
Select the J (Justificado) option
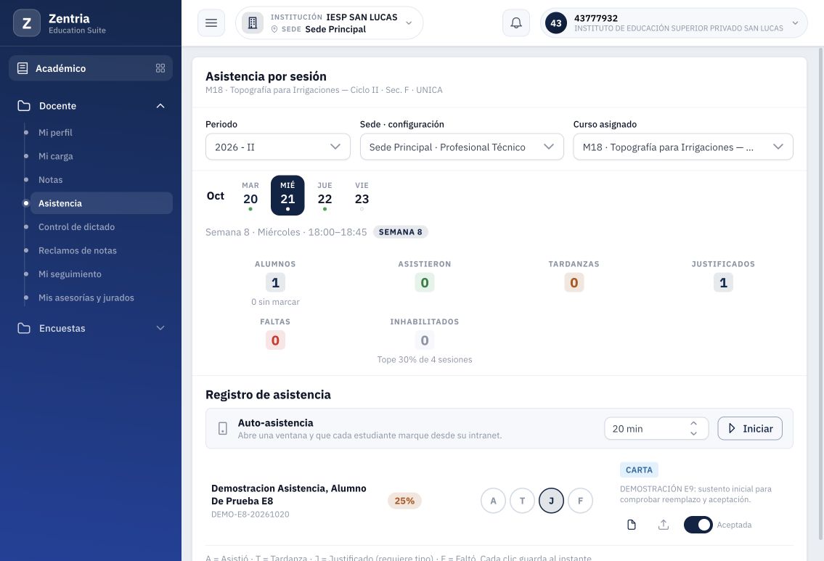[551, 501]
